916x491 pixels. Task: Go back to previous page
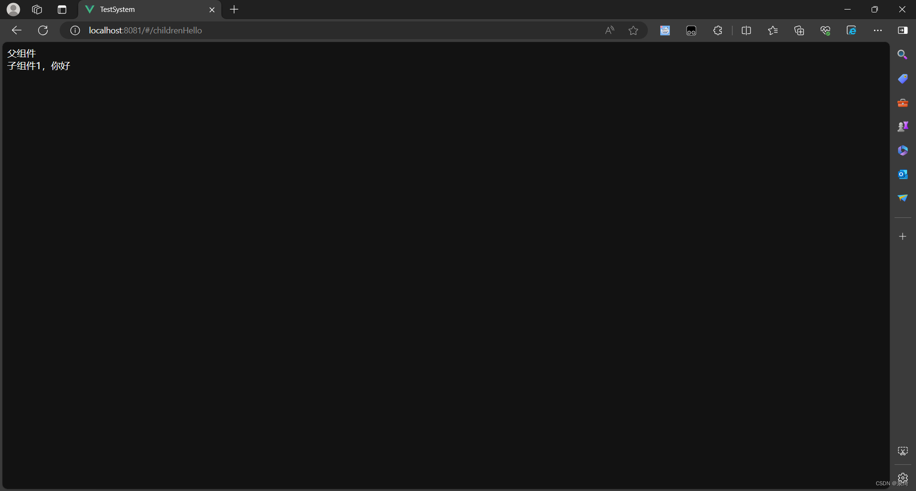17,31
